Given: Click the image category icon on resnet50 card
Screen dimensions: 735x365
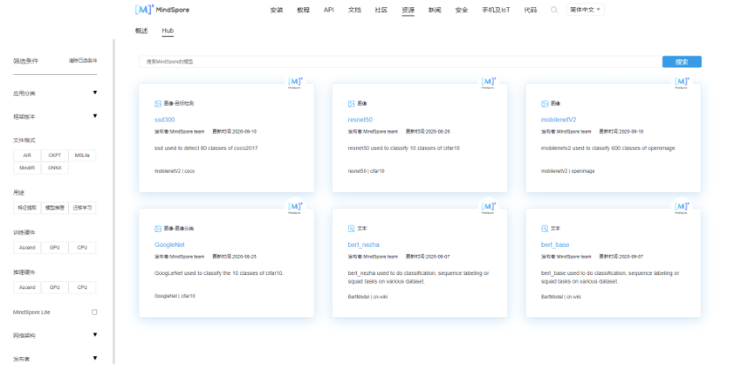Looking at the screenshot, I should click(351, 104).
